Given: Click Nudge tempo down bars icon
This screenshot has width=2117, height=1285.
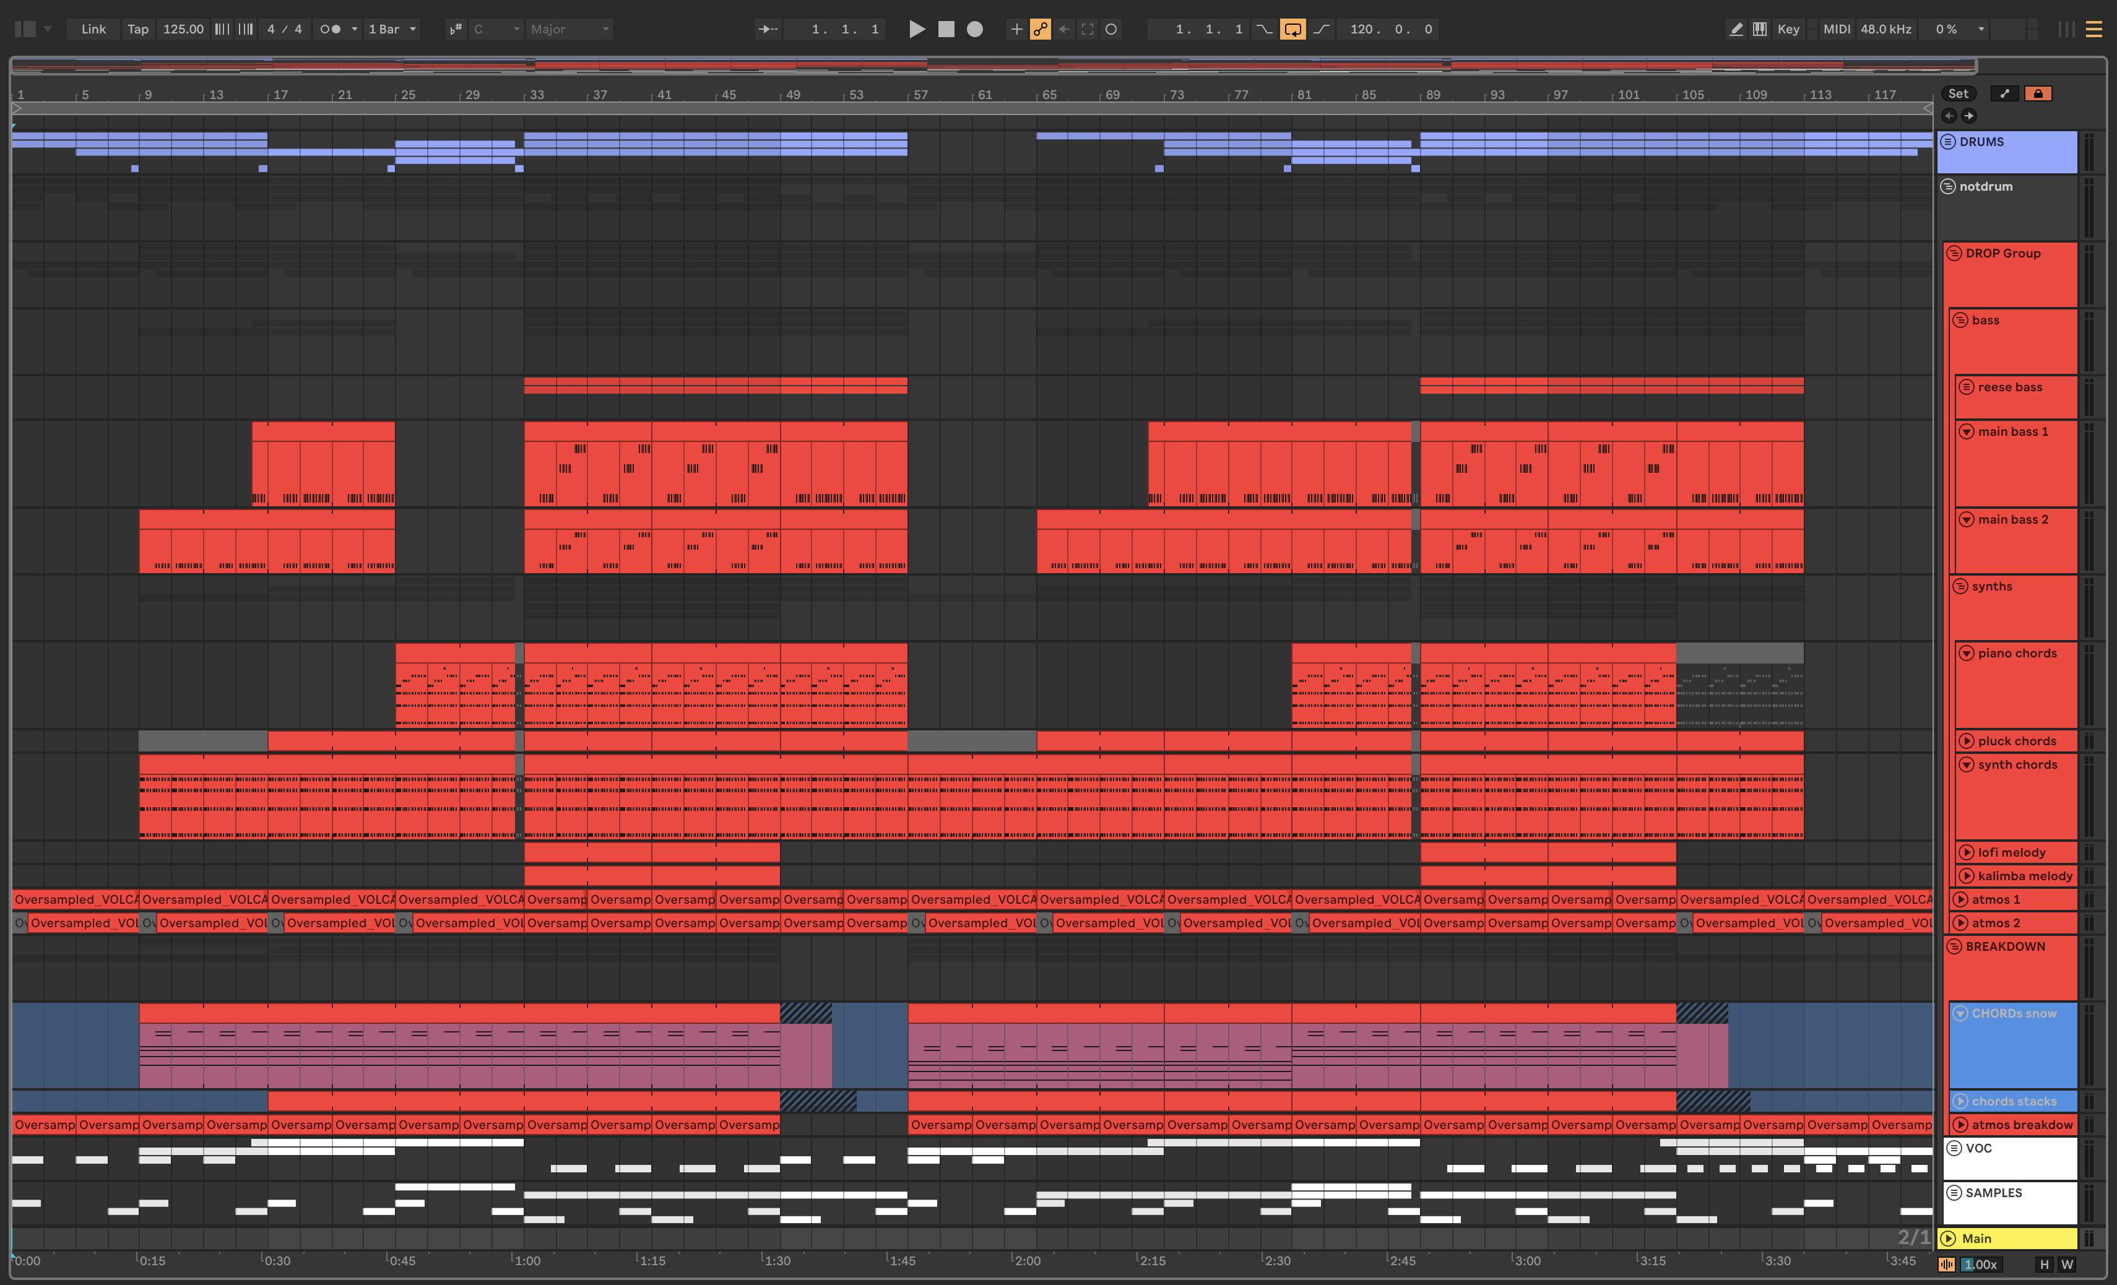Looking at the screenshot, I should (x=222, y=29).
